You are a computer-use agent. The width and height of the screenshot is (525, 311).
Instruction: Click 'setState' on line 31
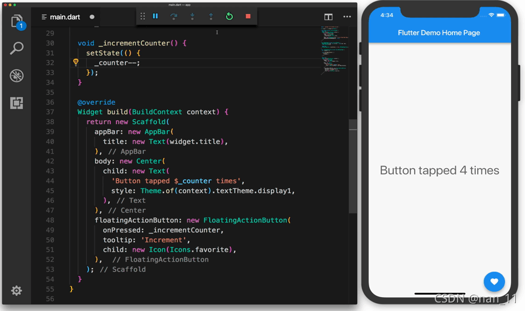[103, 53]
